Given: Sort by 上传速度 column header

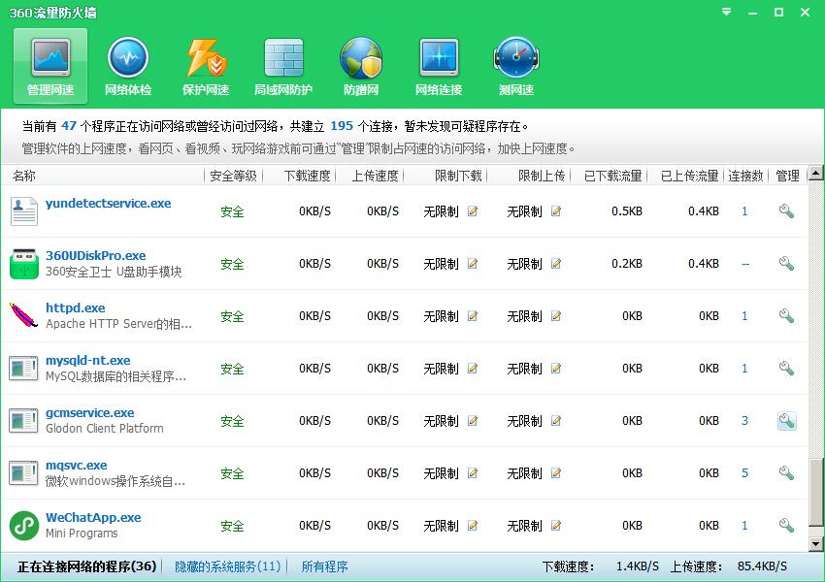Looking at the screenshot, I should (x=376, y=176).
